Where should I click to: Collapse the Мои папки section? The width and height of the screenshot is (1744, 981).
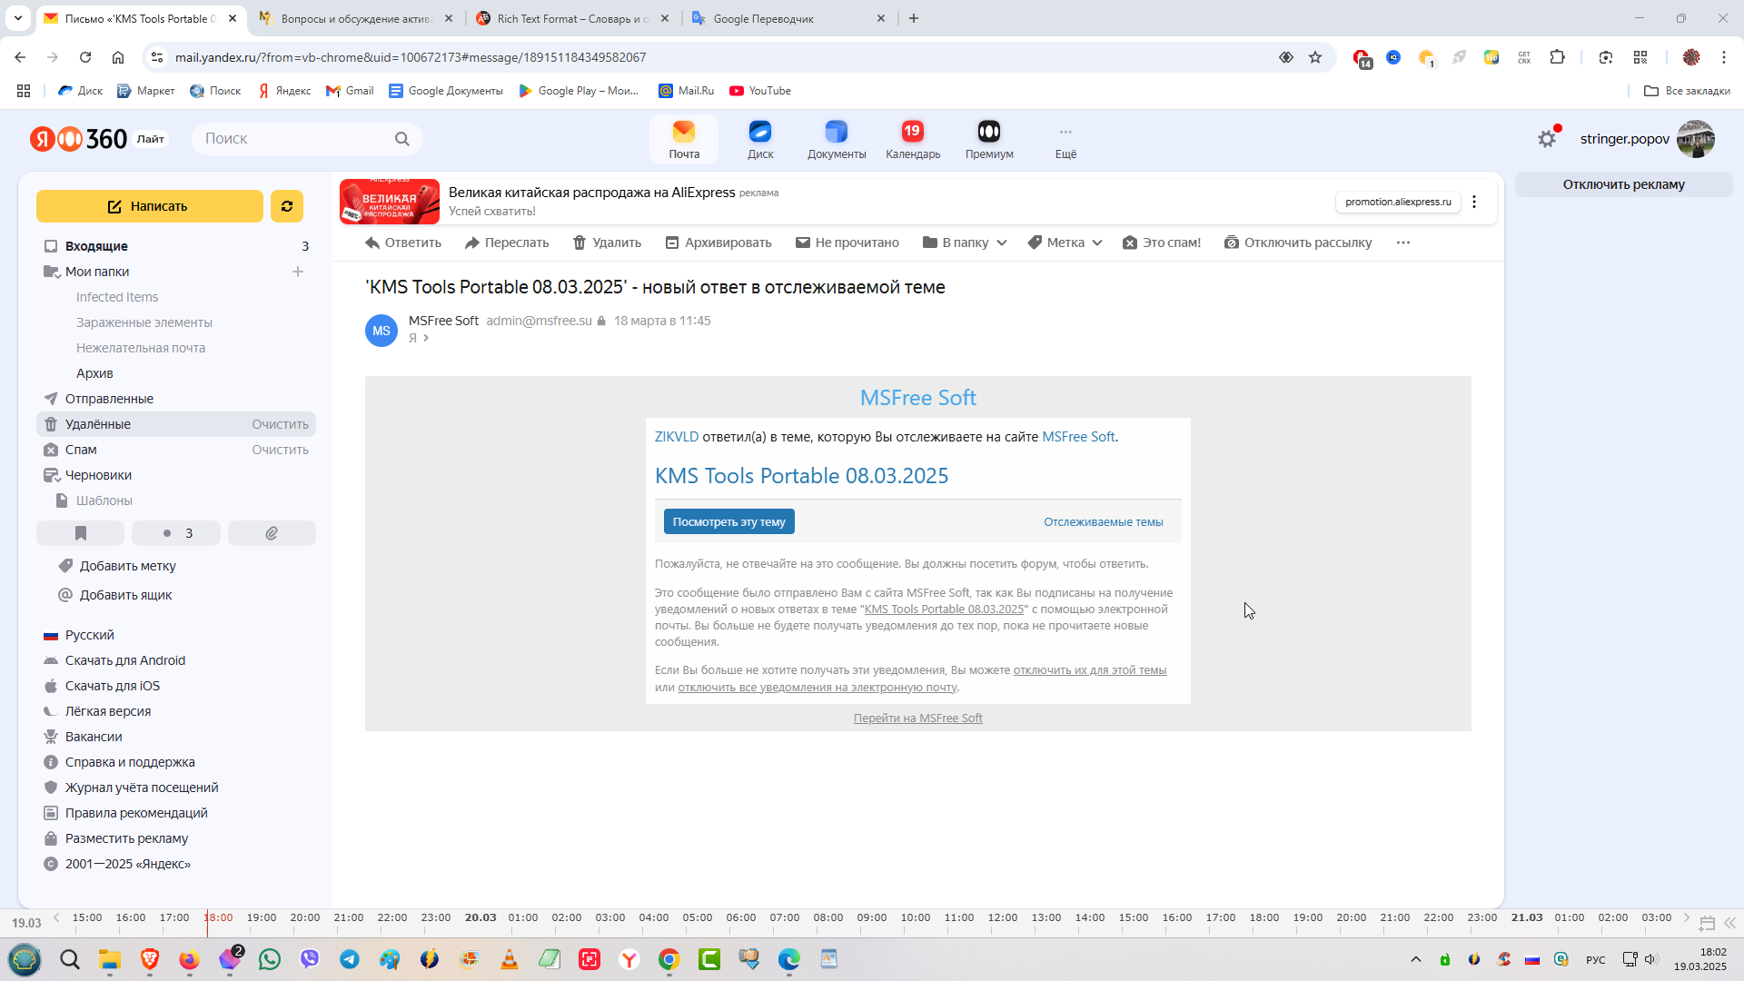51,272
